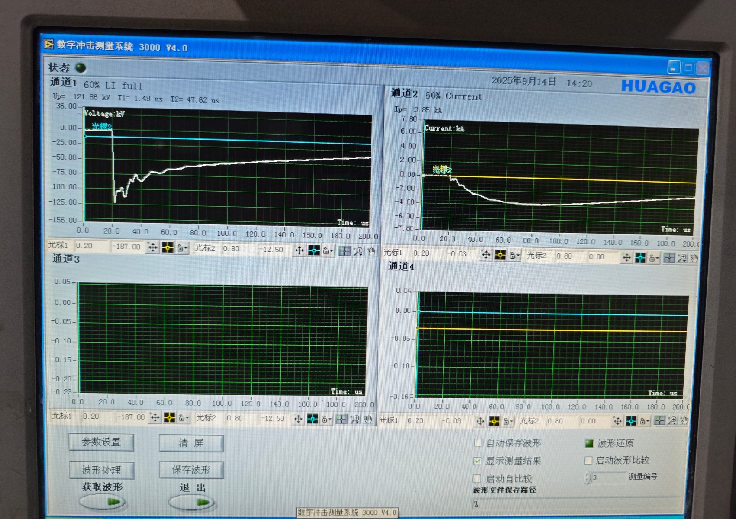The height and width of the screenshot is (519, 736).
Task: Click the 测量编号 stepper arrows
Action: [588, 477]
